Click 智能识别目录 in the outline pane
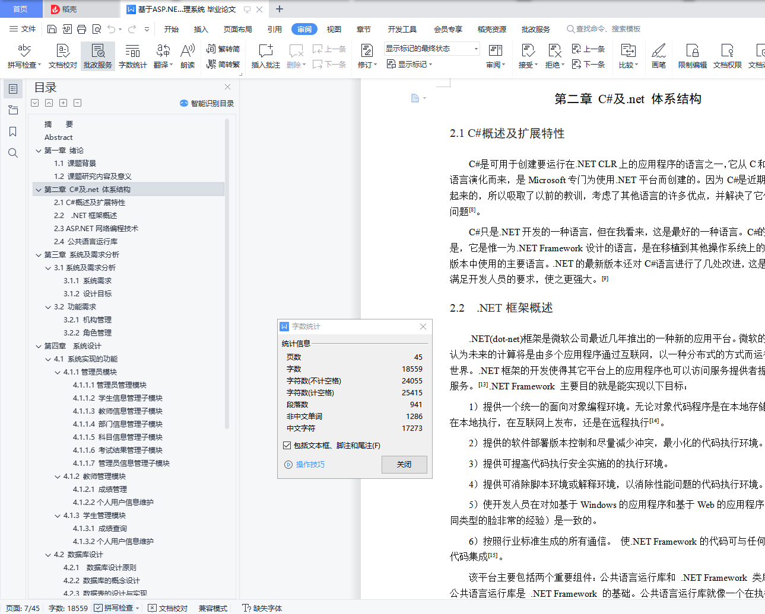The width and height of the screenshot is (765, 614). [x=207, y=103]
